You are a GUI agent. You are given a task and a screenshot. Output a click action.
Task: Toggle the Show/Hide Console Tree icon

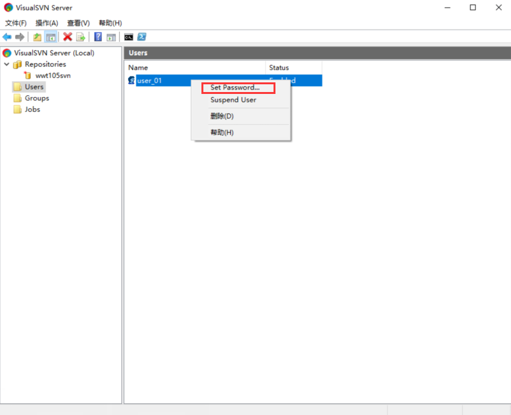coord(50,37)
